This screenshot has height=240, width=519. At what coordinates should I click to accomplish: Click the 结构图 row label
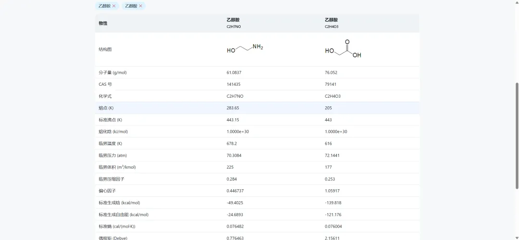click(x=105, y=49)
